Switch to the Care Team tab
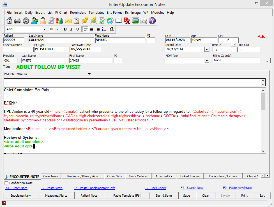The image size is (274, 207). pyautogui.click(x=50, y=176)
